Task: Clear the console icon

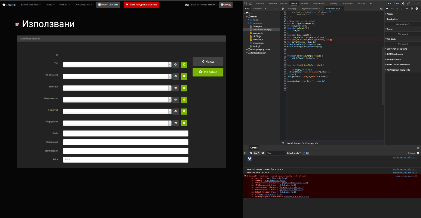Action: (x=251, y=153)
